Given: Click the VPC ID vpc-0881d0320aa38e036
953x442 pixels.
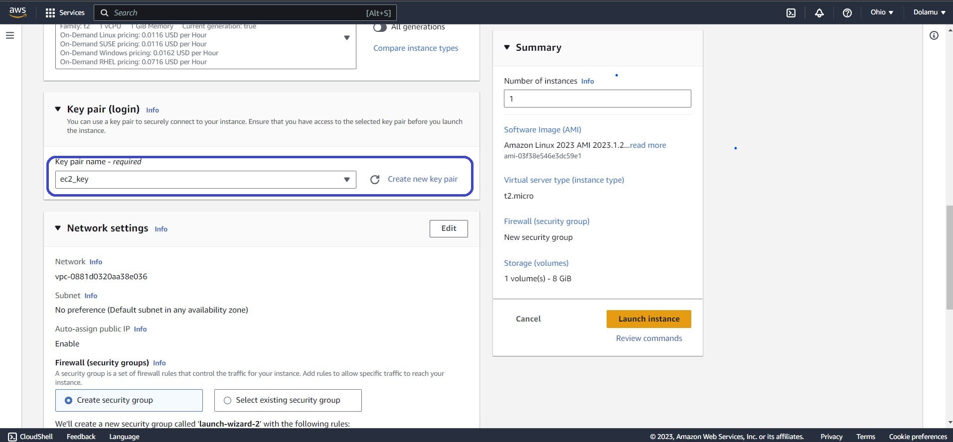Looking at the screenshot, I should (x=101, y=277).
